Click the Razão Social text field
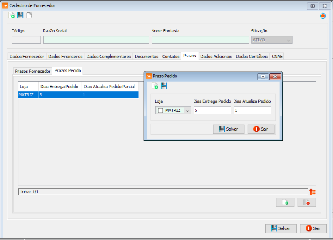Viewport: 333px width, 240px height. pyautogui.click(x=96, y=40)
